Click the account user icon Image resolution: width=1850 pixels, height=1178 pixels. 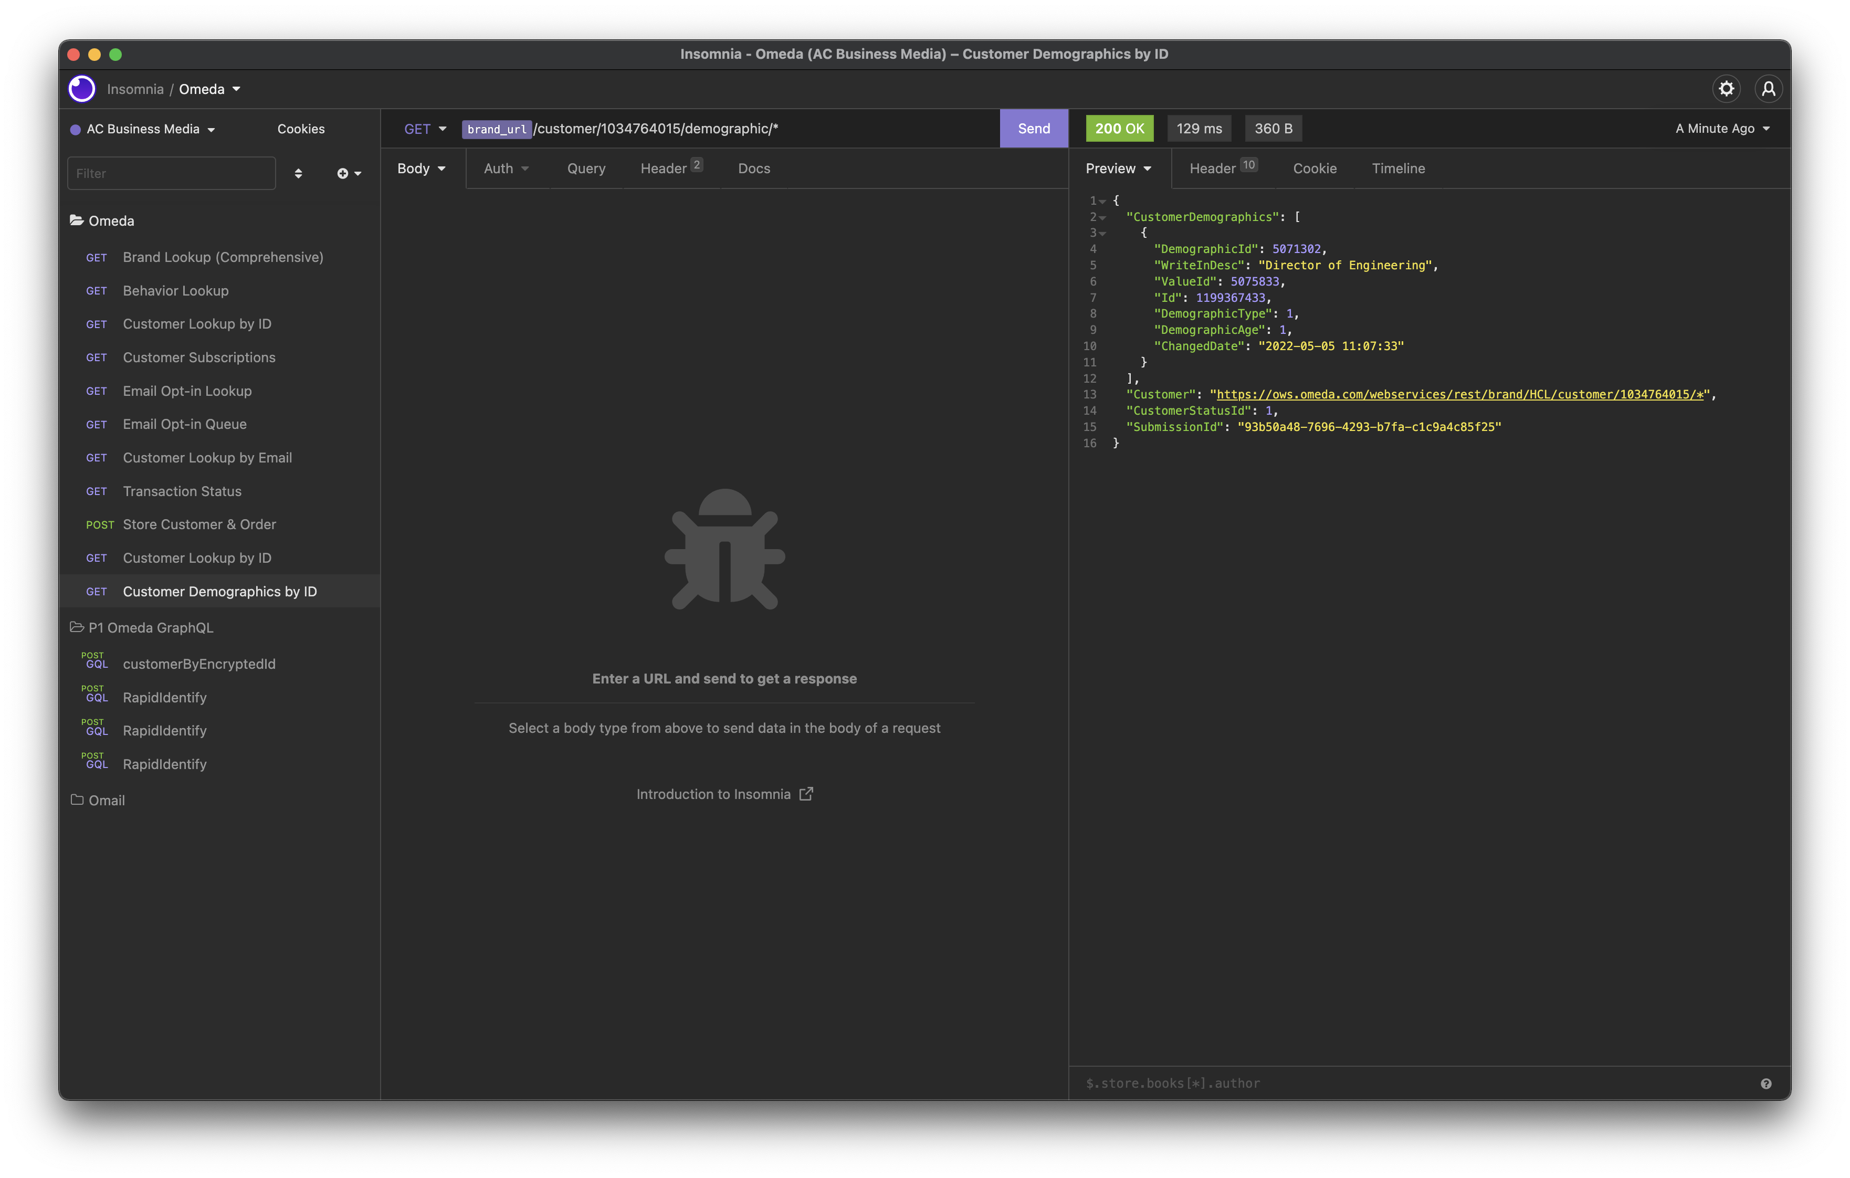pos(1768,89)
